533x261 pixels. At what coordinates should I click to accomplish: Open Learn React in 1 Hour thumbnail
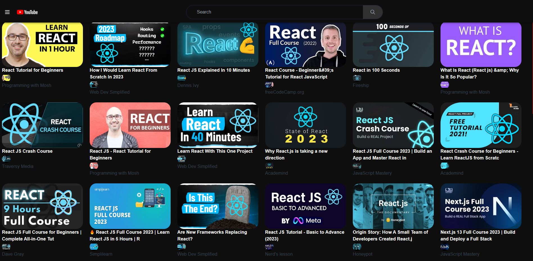click(42, 44)
